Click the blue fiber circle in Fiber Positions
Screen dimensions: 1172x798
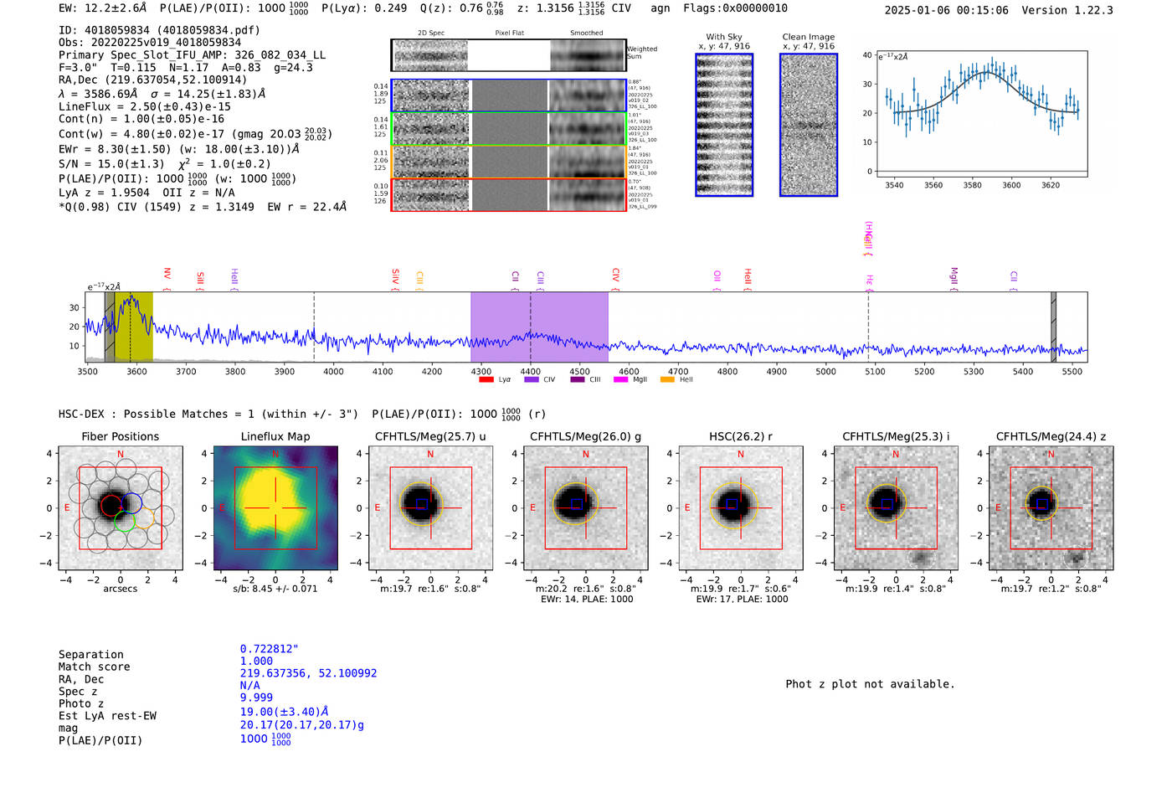click(131, 503)
